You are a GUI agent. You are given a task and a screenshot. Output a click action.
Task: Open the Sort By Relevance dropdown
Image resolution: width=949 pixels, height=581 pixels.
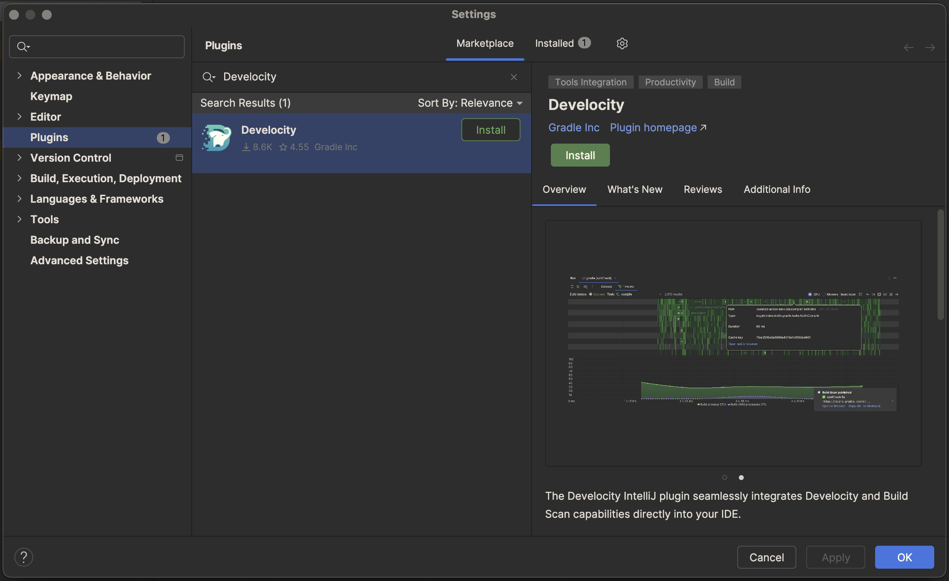click(470, 103)
